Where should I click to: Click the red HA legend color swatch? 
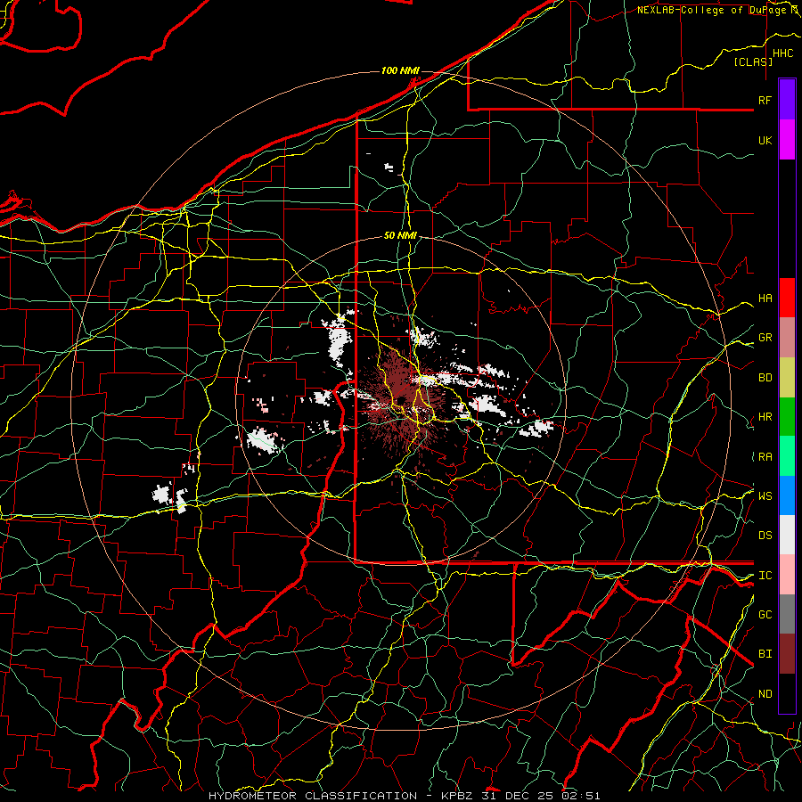(787, 298)
